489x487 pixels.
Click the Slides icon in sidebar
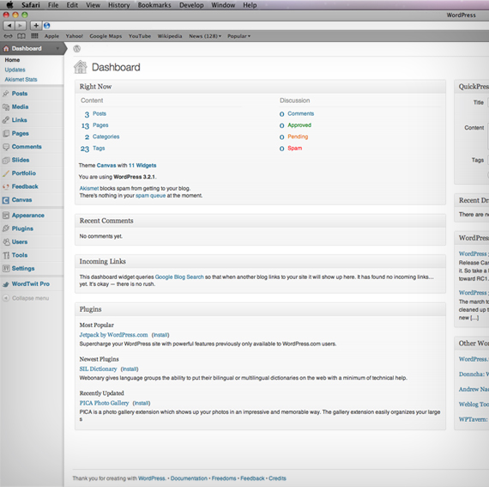tap(6, 160)
